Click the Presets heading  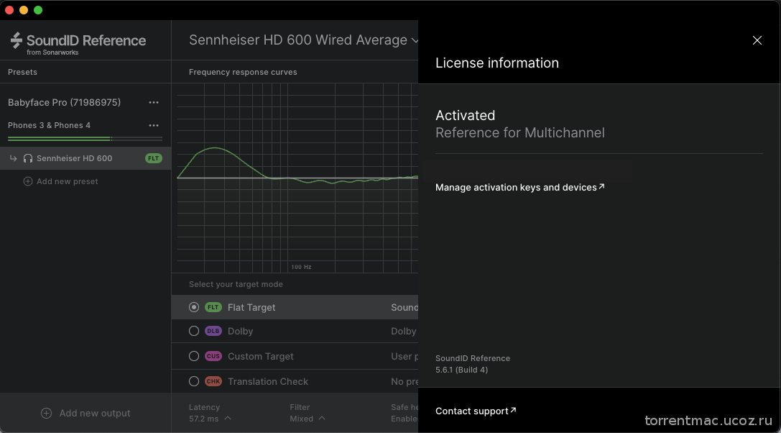point(22,72)
